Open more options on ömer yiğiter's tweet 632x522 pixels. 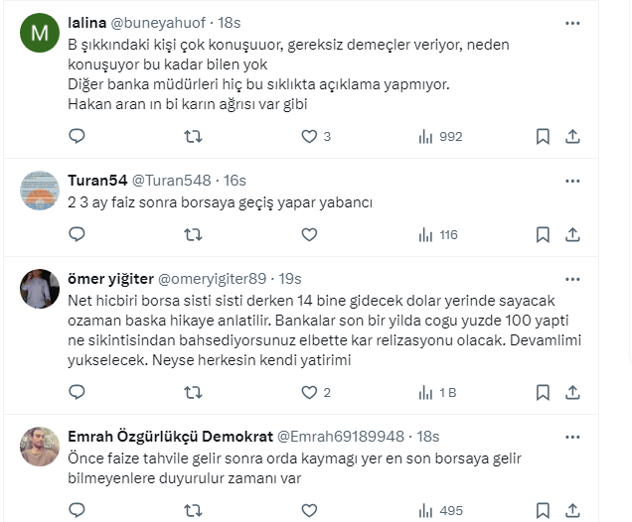click(x=572, y=277)
